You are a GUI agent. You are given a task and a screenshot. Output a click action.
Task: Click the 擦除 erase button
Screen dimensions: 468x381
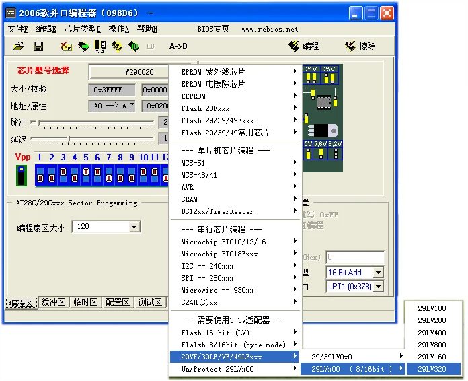pyautogui.click(x=360, y=46)
